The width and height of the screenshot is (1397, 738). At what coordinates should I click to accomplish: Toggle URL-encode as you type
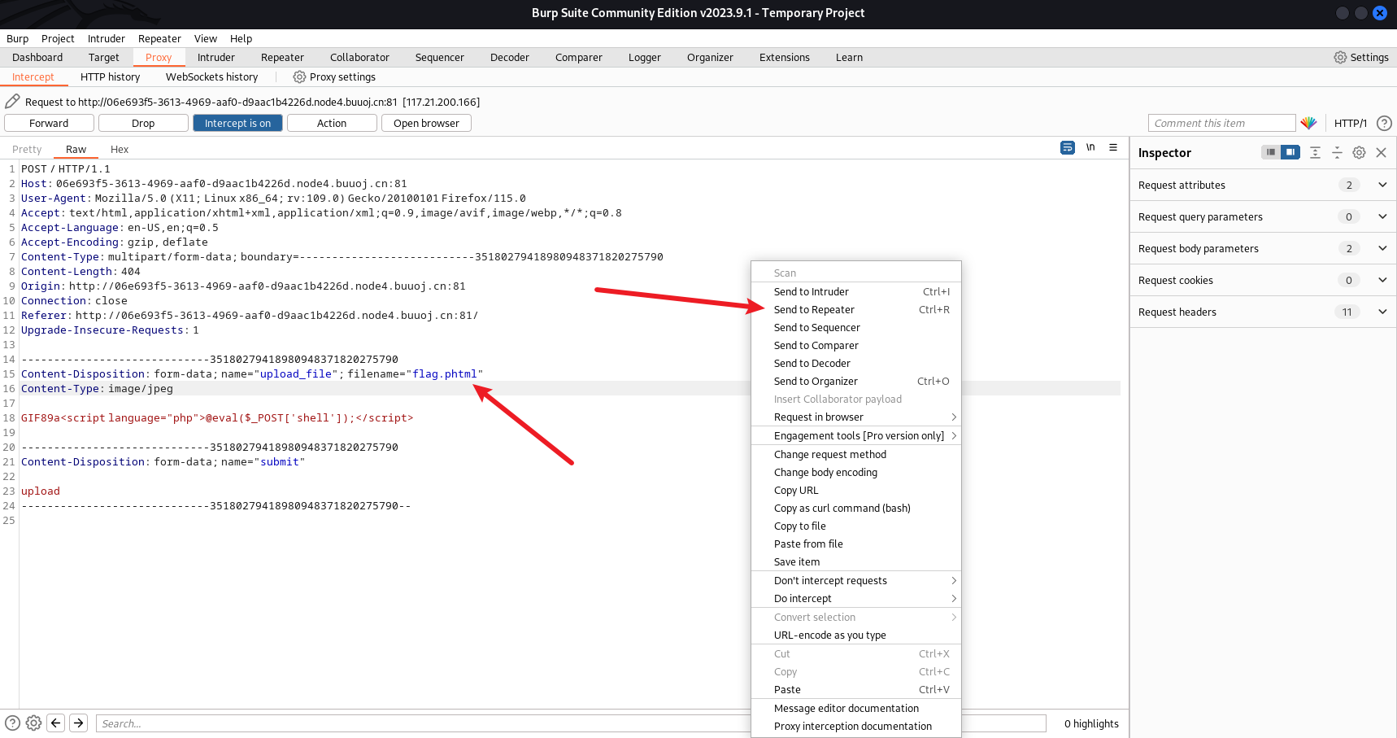(856, 635)
